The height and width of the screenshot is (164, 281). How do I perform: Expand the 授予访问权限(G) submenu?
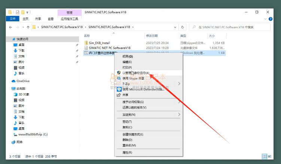[149, 102]
